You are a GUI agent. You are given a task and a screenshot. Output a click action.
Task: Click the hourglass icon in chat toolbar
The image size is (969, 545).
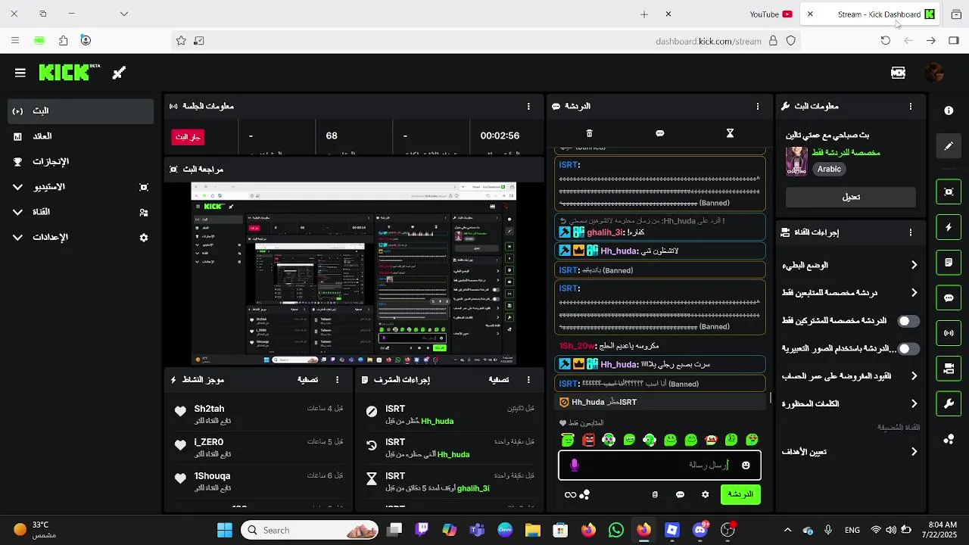pyautogui.click(x=730, y=133)
